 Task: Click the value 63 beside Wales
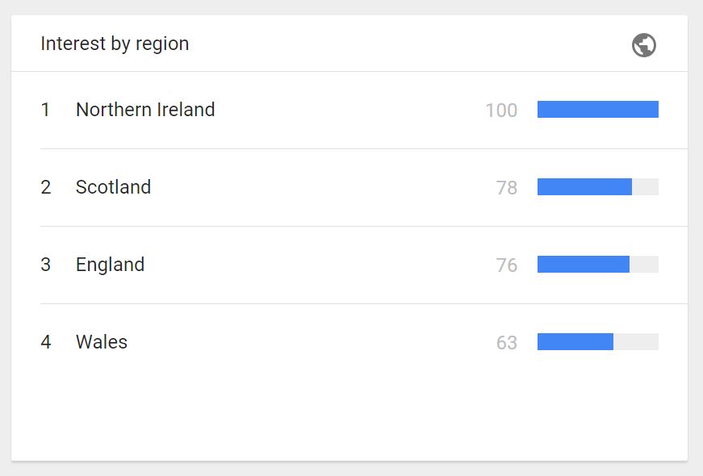click(507, 343)
